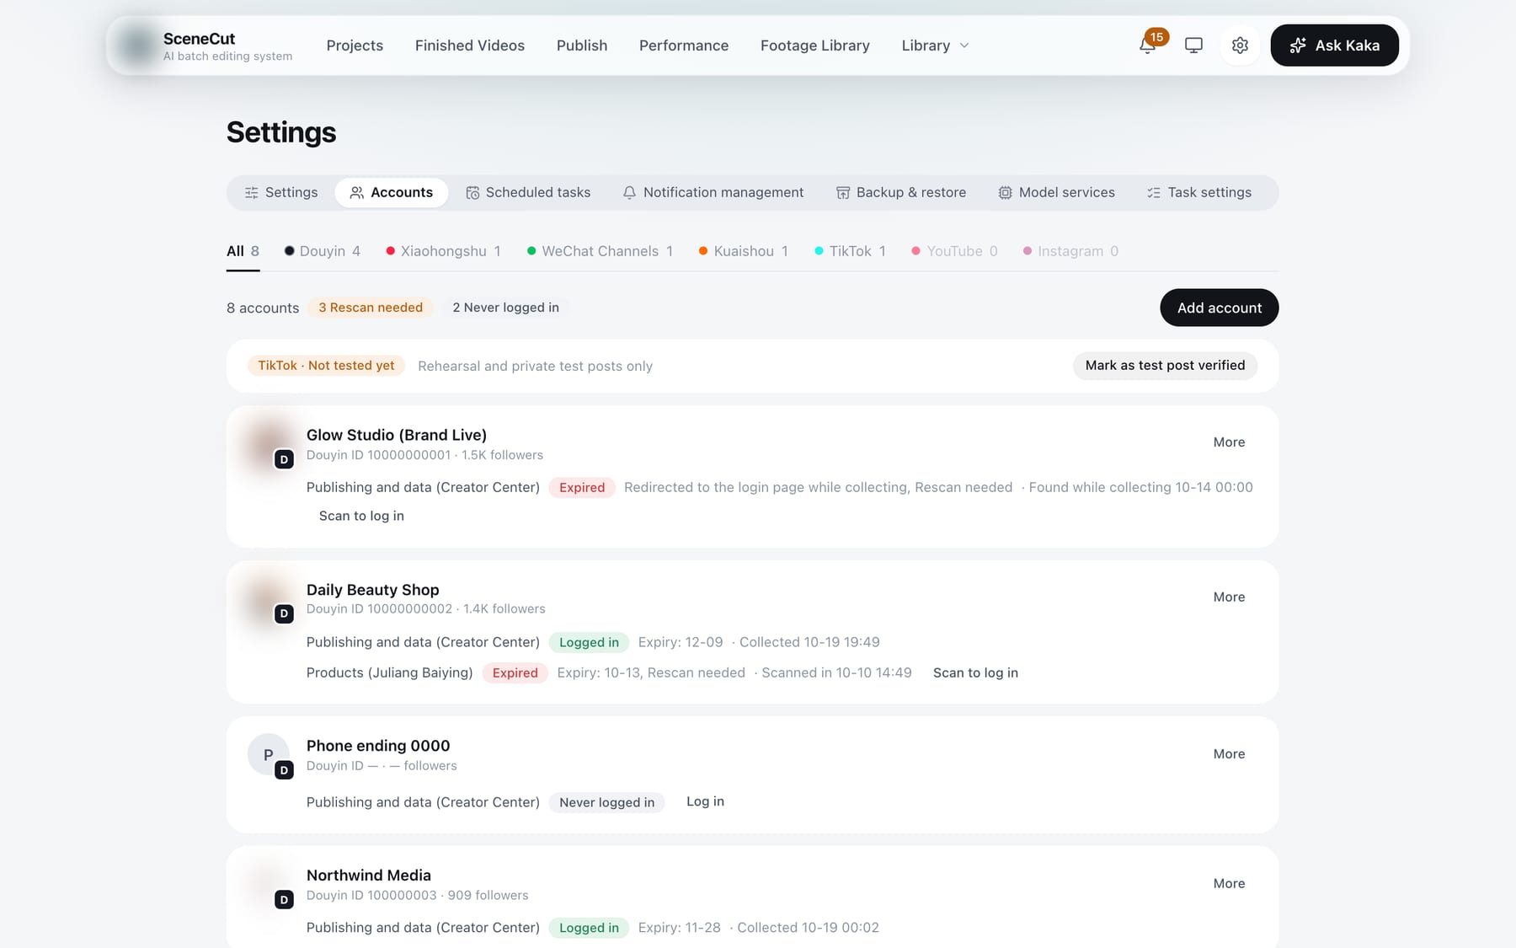Filter accounts by Douyin platform

(323, 251)
